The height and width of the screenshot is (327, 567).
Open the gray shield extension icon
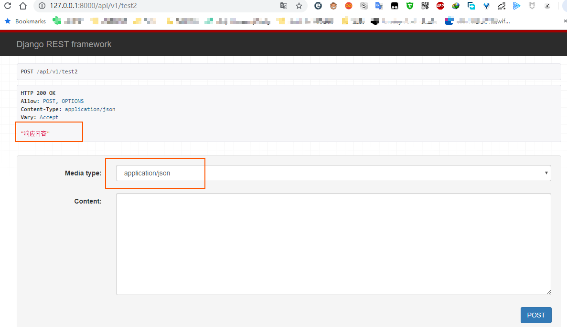pyautogui.click(x=532, y=6)
